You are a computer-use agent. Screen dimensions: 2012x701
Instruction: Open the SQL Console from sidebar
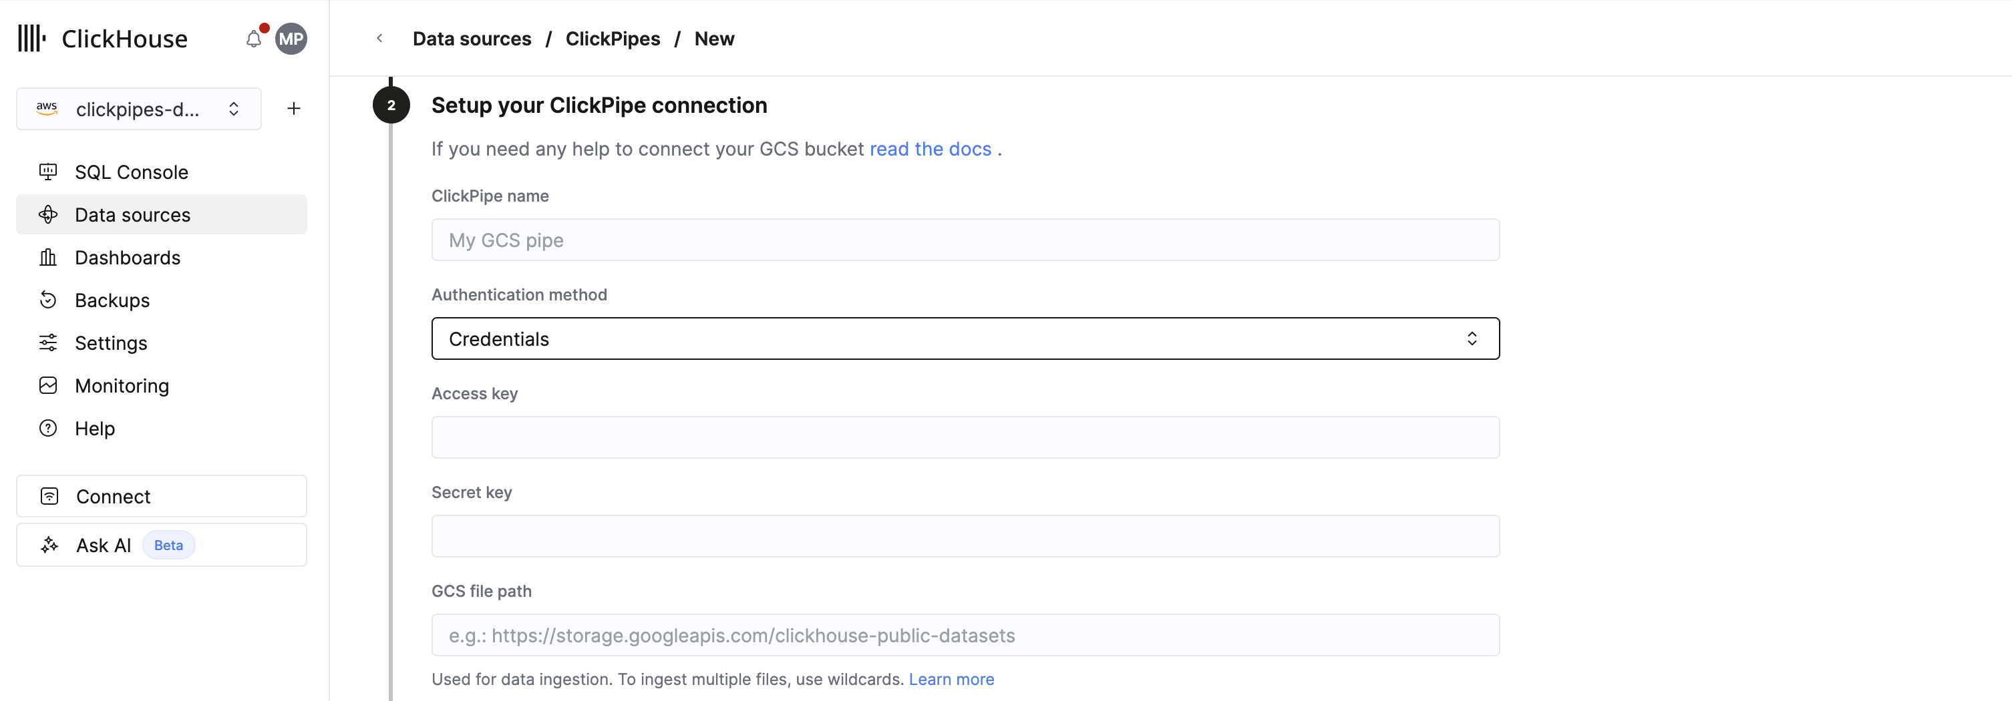[131, 172]
